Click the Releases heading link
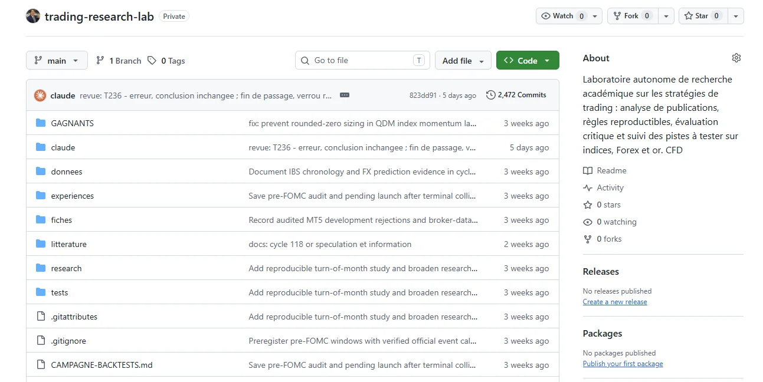Image resolution: width=763 pixels, height=382 pixels. click(601, 272)
